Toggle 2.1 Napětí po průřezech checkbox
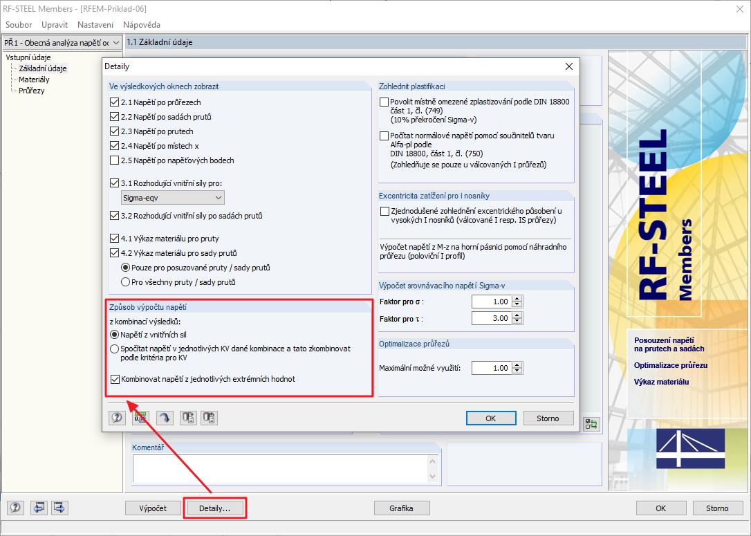This screenshot has width=751, height=536. (x=115, y=102)
